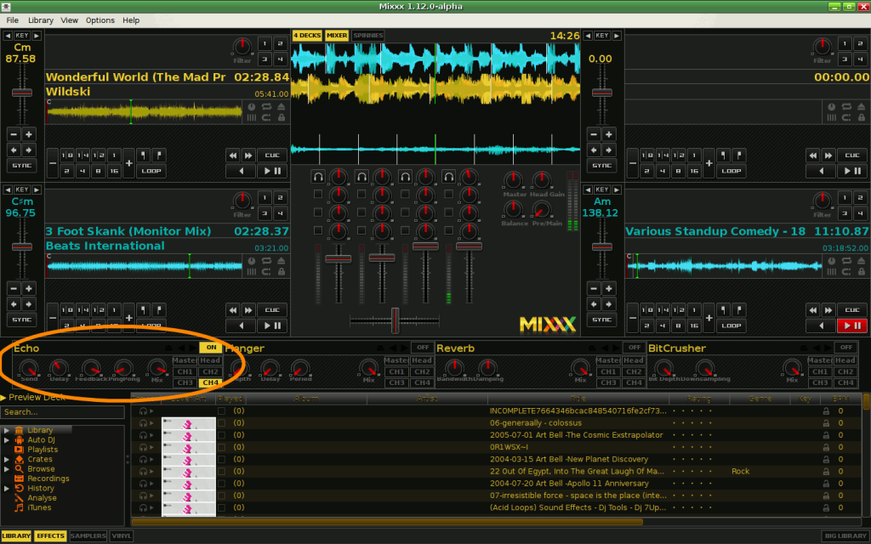Viewport: 871px width, 544px height.
Task: Expand the Crates tree item
Action: click(7, 459)
